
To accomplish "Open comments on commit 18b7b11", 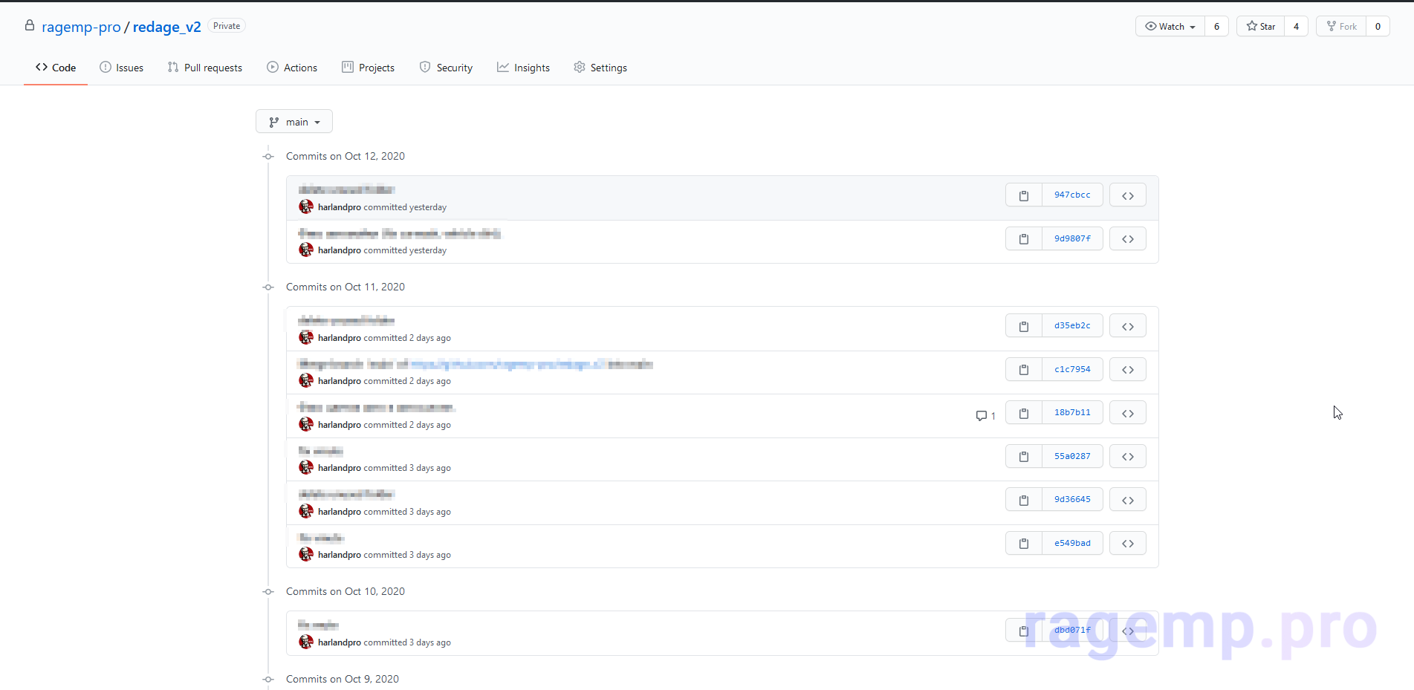I will 985,416.
